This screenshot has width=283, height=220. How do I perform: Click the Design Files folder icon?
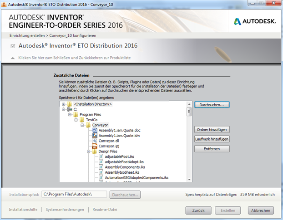[x=95, y=152]
